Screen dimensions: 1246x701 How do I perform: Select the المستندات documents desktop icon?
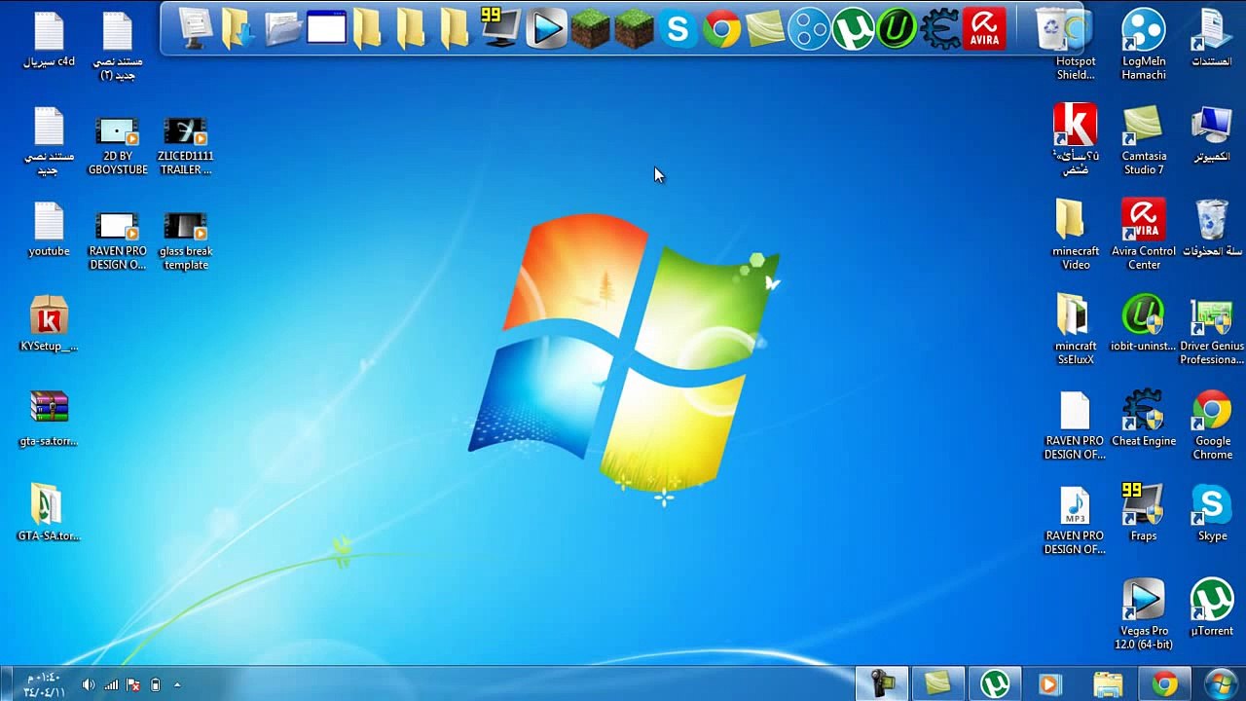point(1212,39)
